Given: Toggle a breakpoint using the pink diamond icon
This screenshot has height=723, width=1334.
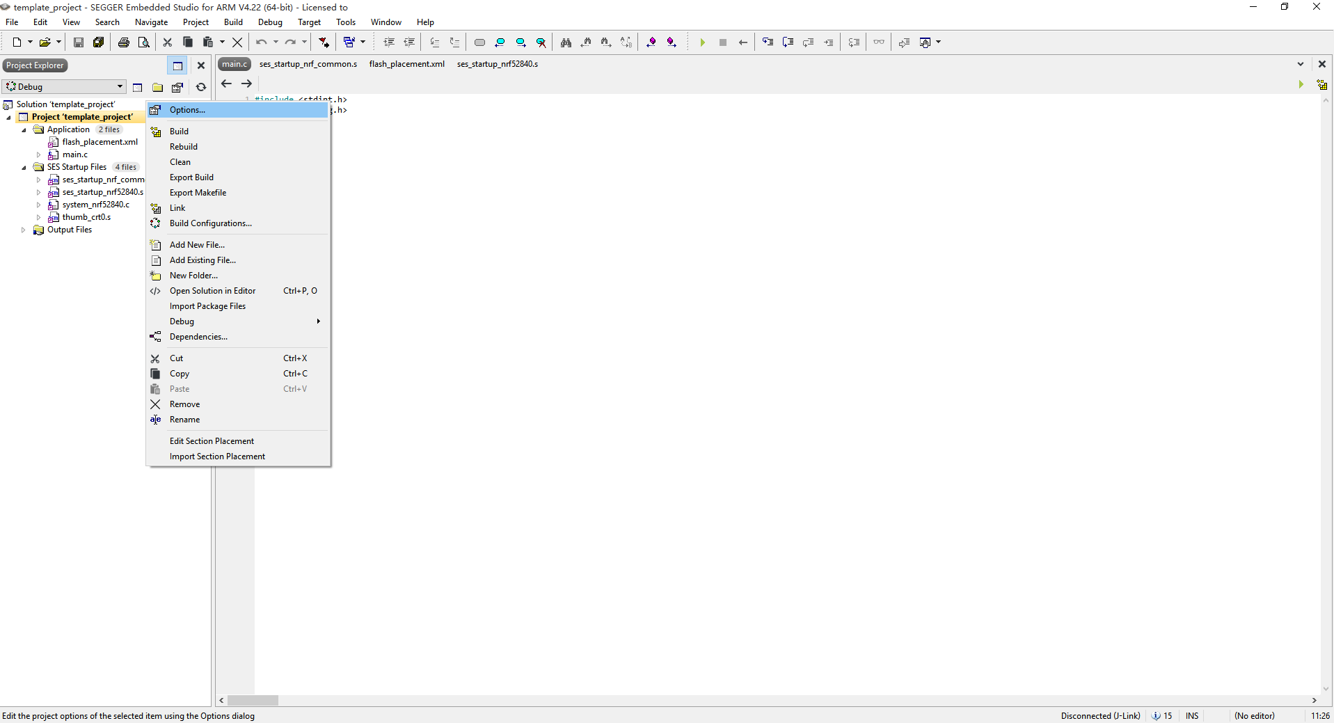Looking at the screenshot, I should [x=651, y=42].
